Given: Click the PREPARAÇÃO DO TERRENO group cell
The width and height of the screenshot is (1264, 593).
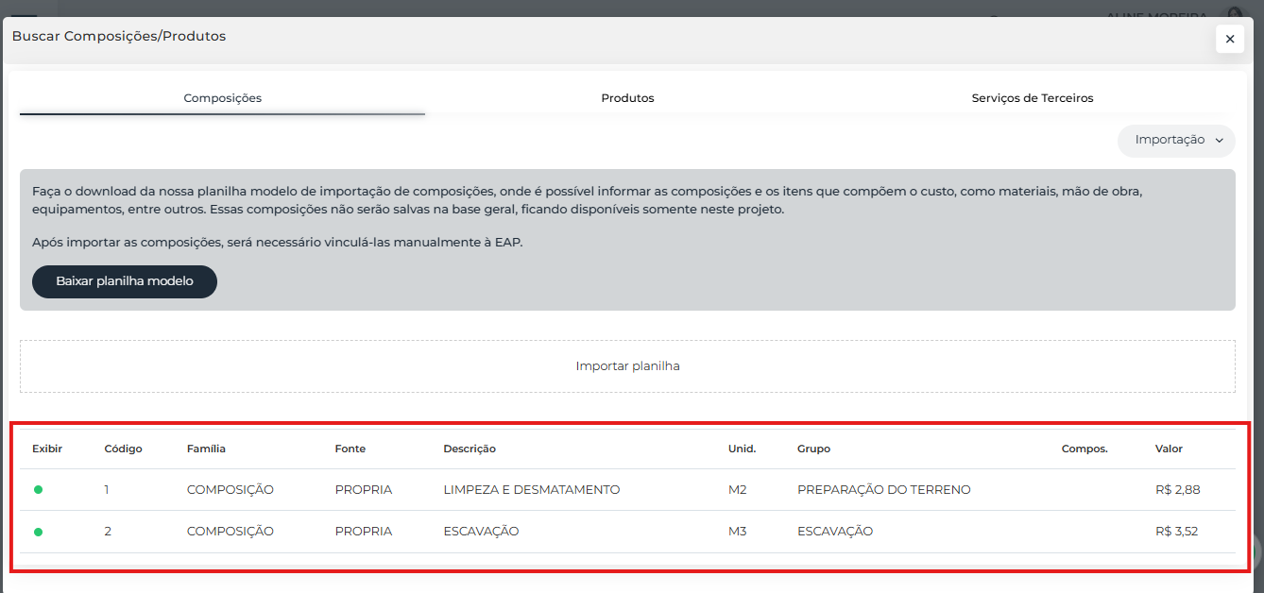Looking at the screenshot, I should point(883,490).
